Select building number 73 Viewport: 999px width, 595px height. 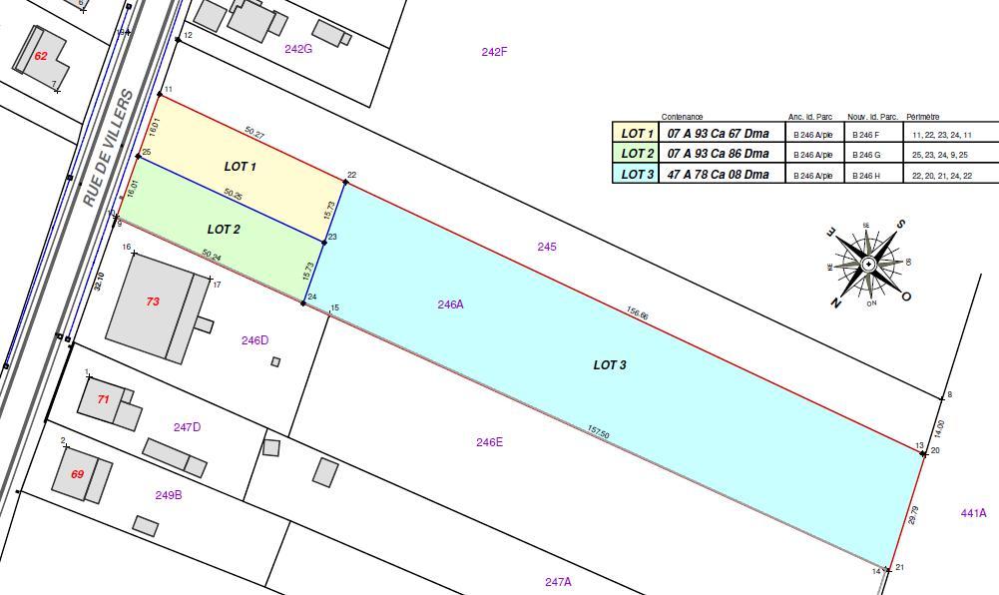153,301
